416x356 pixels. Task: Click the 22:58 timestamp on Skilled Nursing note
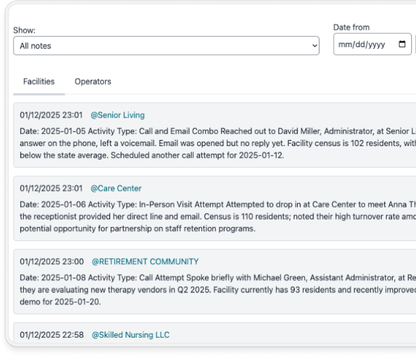tap(51, 335)
